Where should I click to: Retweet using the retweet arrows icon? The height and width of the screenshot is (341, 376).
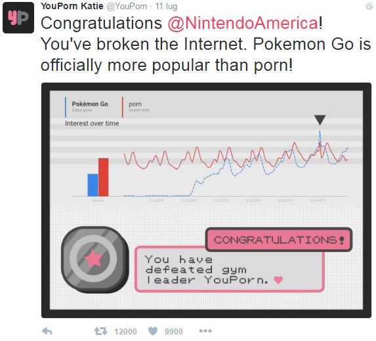pos(100,331)
